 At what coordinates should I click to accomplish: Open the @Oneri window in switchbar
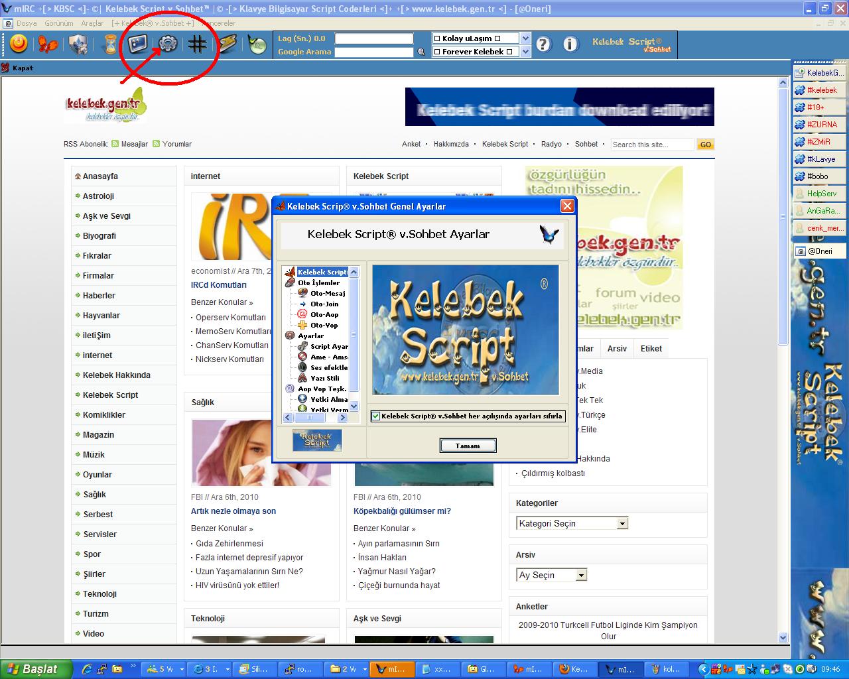(x=820, y=251)
